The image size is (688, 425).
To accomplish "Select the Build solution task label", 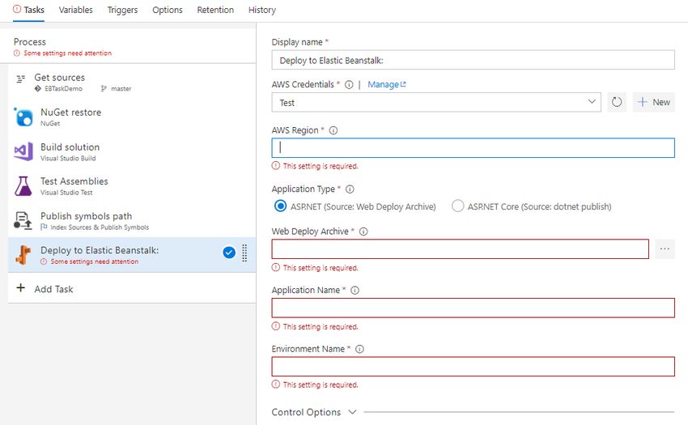I will tap(70, 147).
